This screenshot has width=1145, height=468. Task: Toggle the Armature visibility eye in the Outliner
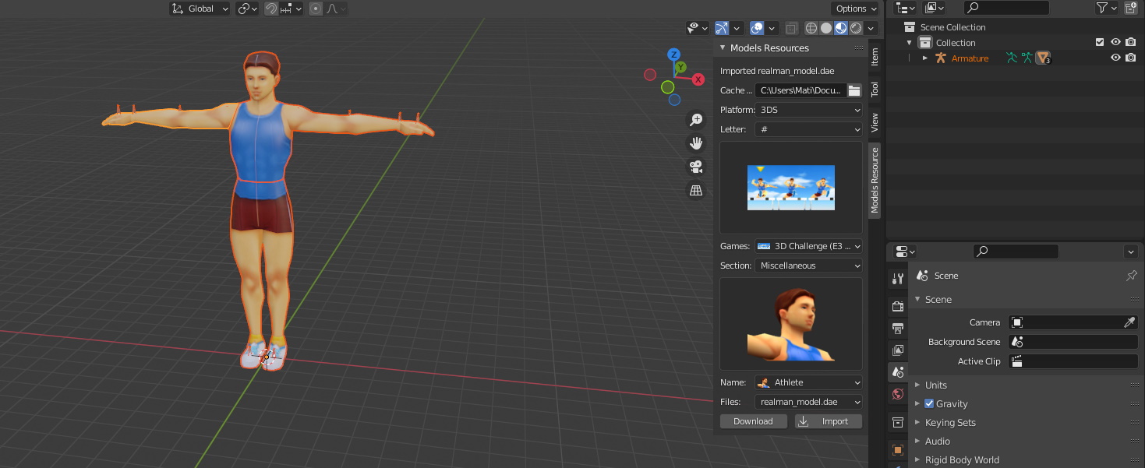pyautogui.click(x=1115, y=58)
